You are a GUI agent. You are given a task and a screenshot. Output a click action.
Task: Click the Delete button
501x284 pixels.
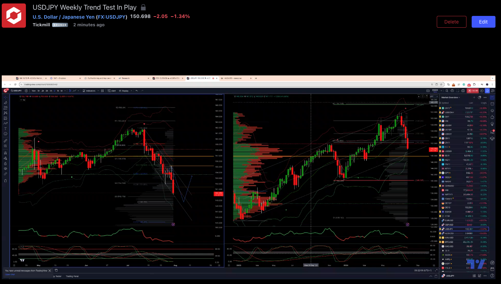click(451, 22)
